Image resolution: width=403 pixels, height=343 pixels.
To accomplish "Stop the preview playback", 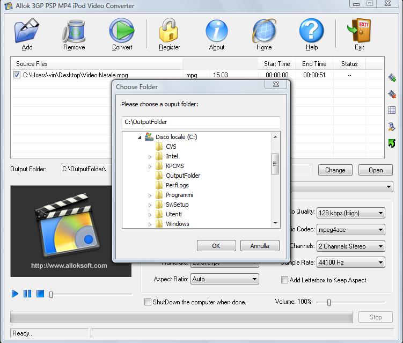I will coord(40,294).
